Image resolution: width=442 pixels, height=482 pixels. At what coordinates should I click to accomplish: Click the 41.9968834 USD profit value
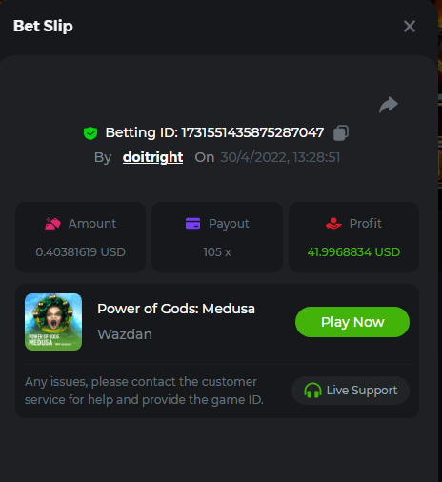pyautogui.click(x=353, y=252)
